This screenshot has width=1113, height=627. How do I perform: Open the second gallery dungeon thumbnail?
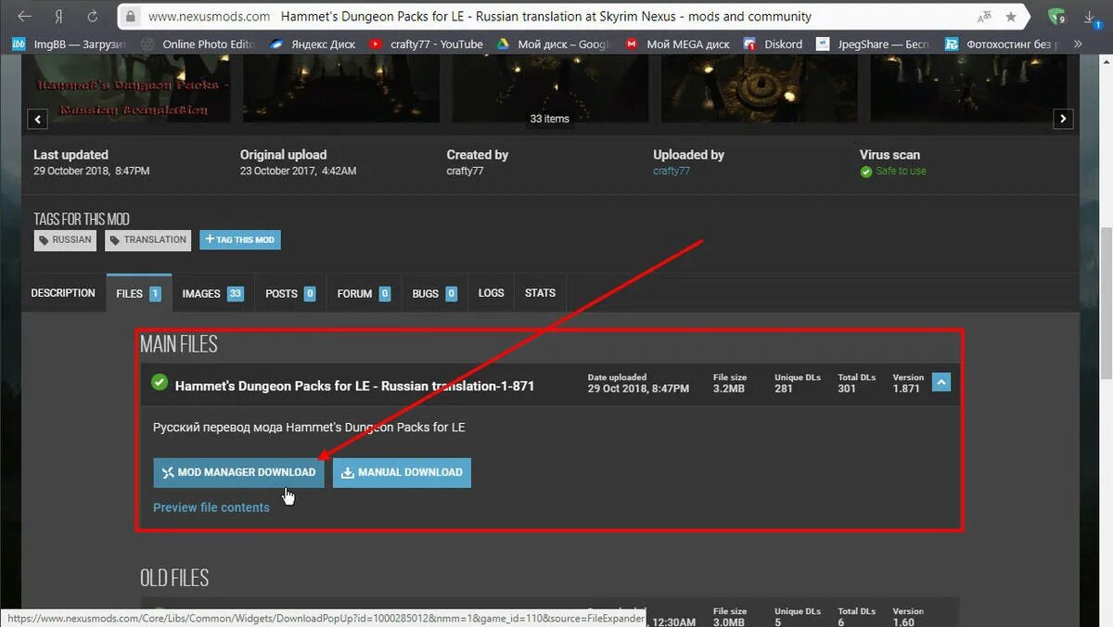(339, 88)
